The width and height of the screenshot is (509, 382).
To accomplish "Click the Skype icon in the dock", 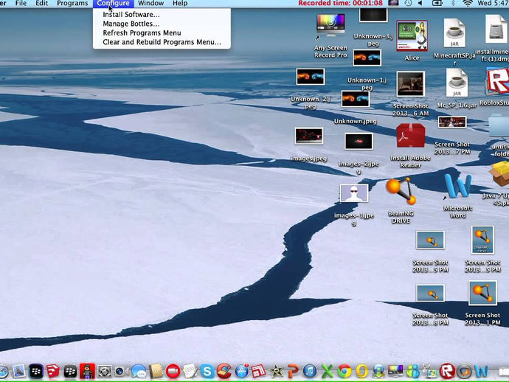I will (207, 372).
